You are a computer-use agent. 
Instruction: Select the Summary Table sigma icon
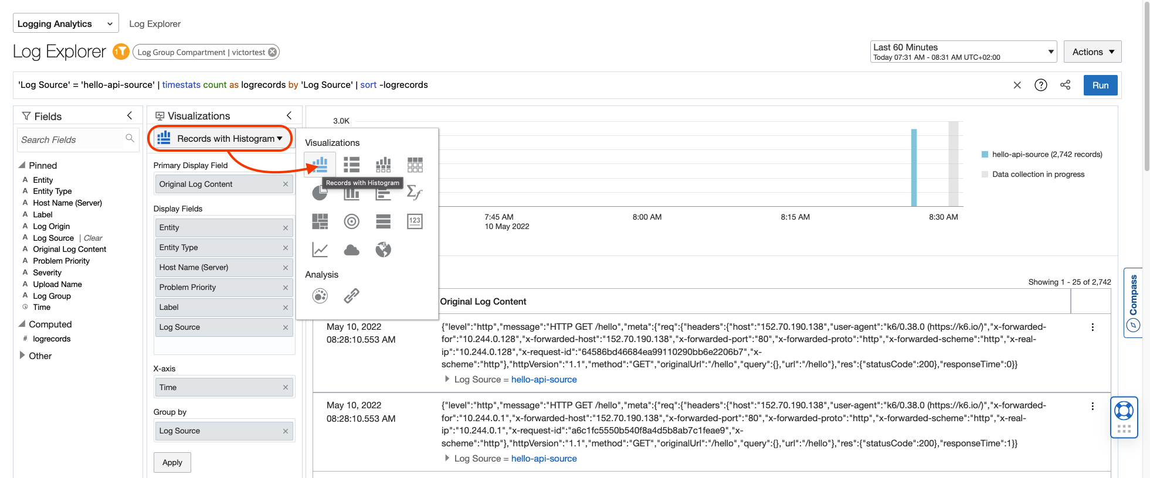[x=415, y=193]
